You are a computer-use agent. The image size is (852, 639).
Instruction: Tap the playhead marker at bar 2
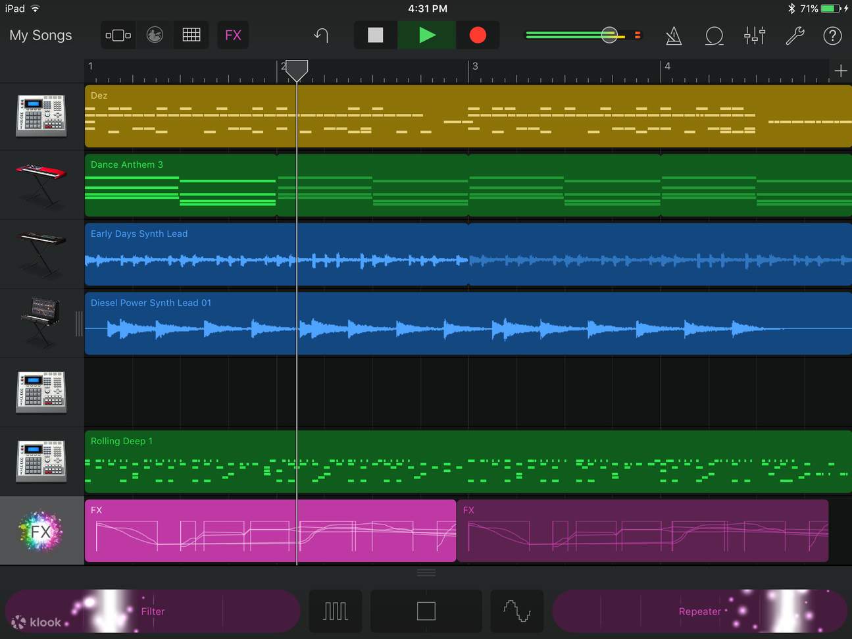pos(296,70)
